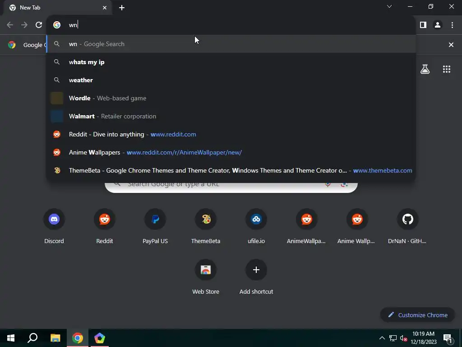
Task: Open the tab search chevron
Action: 389,6
